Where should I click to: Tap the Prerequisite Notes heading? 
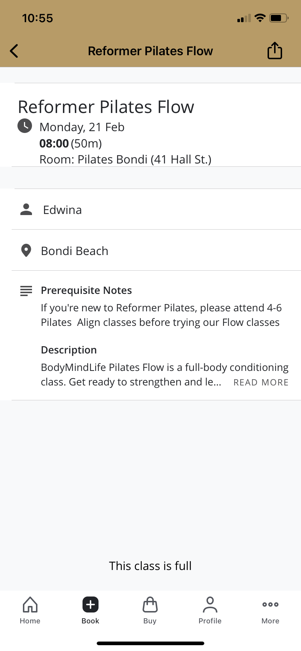point(86,291)
